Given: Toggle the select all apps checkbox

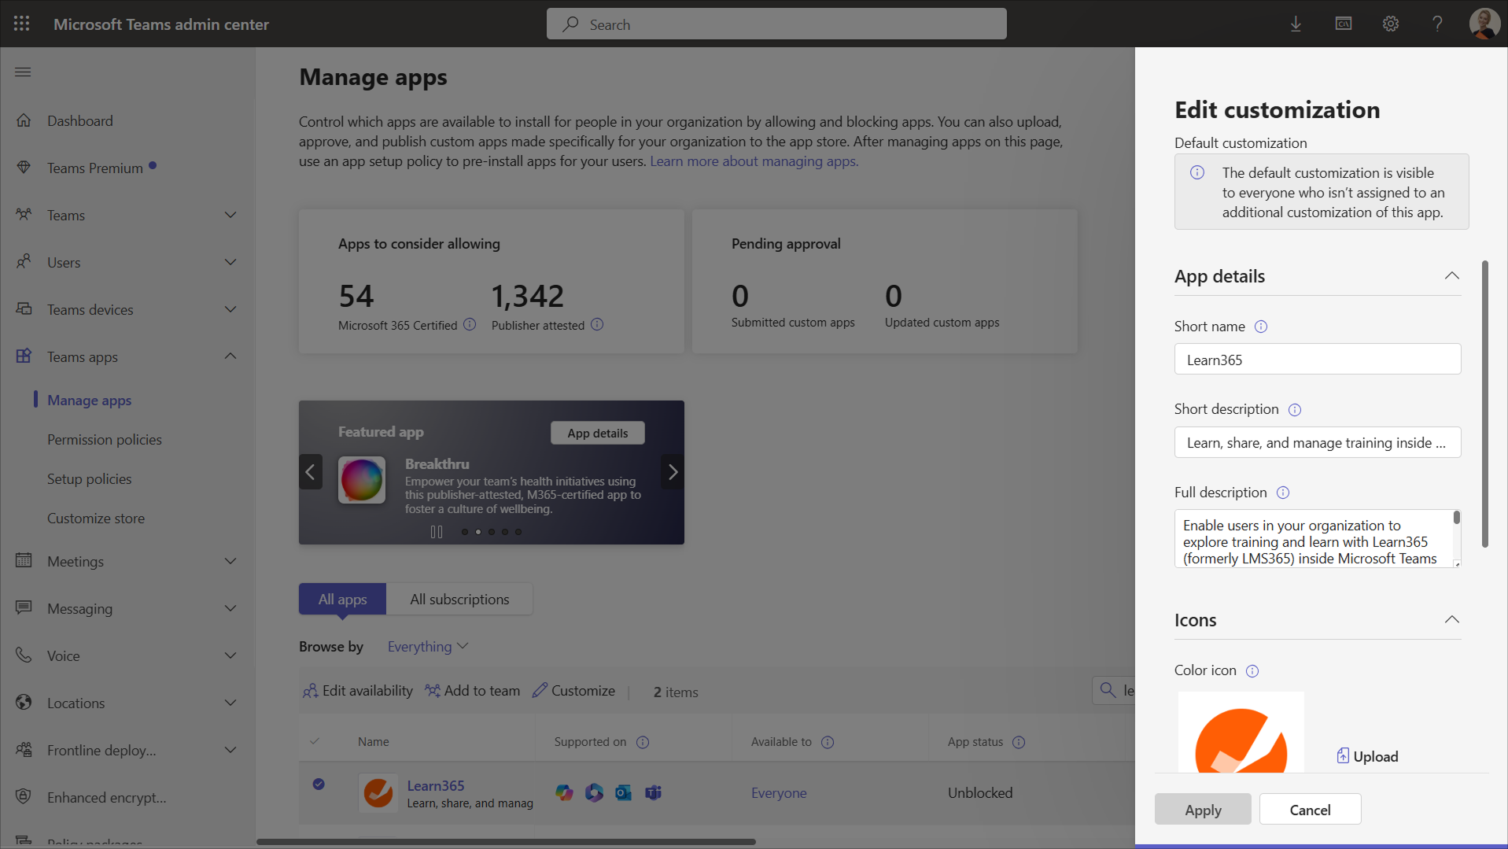Looking at the screenshot, I should (x=315, y=741).
